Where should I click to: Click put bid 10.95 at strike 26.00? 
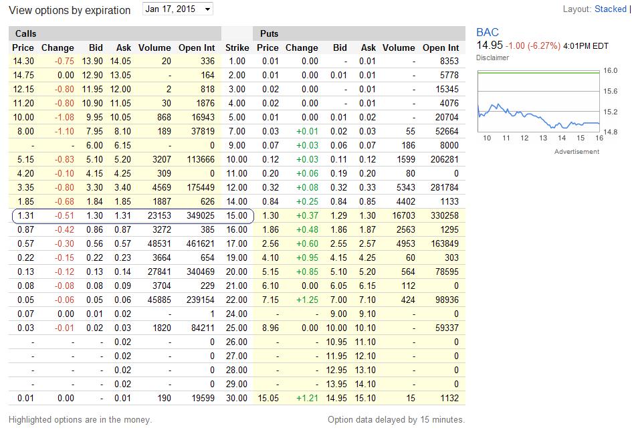coord(336,342)
